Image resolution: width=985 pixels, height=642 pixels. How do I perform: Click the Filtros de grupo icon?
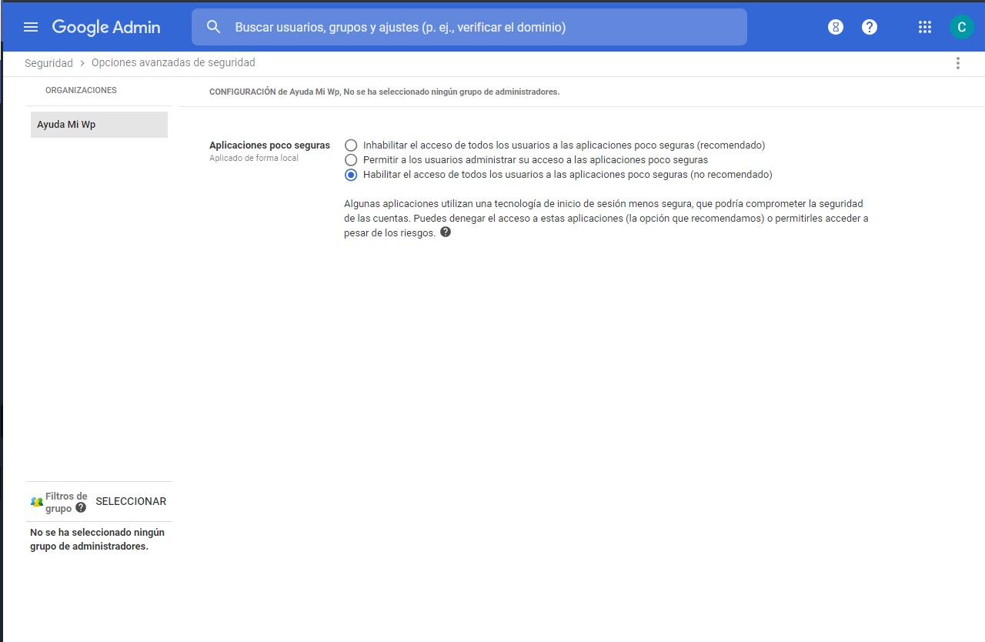(x=35, y=501)
